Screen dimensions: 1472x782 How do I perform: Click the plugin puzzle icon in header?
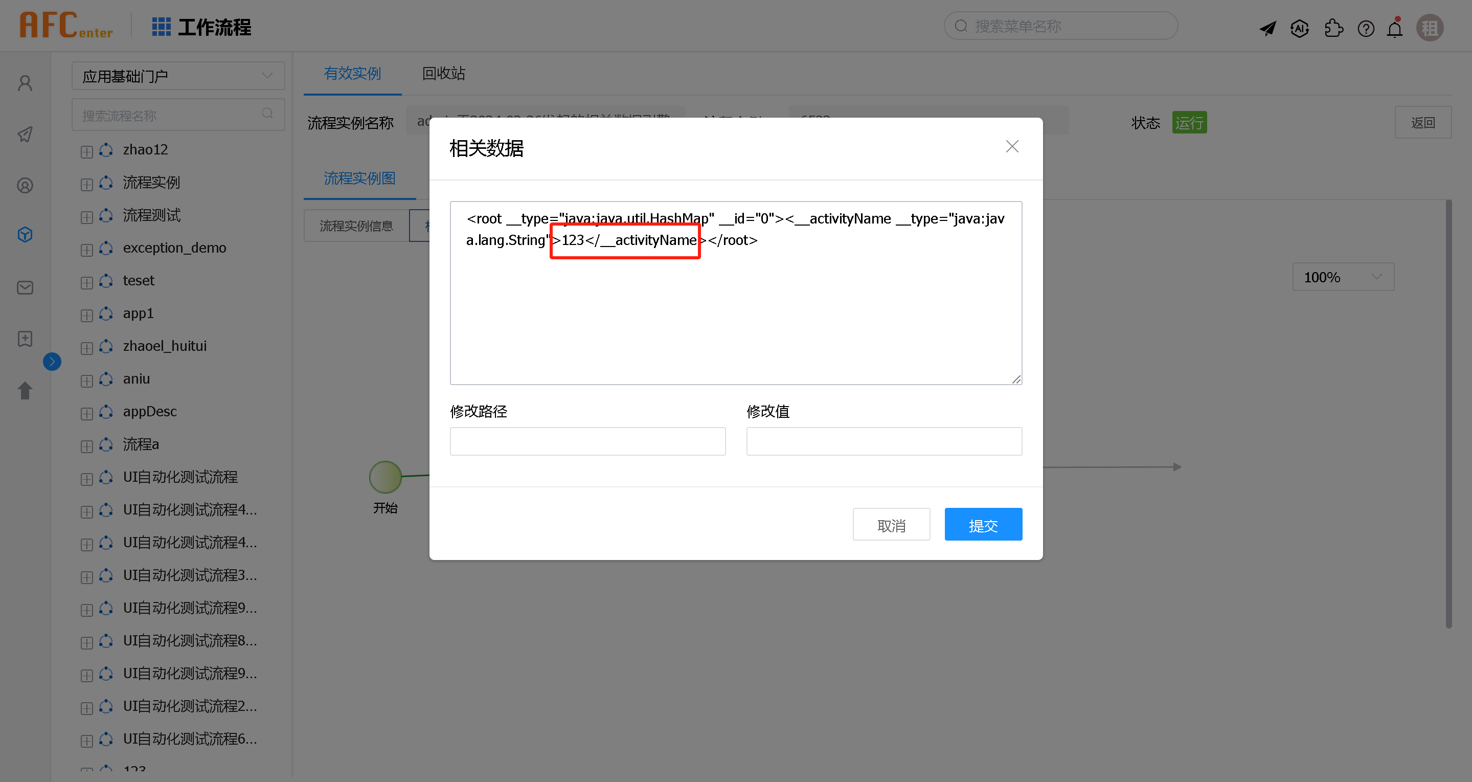(x=1334, y=28)
